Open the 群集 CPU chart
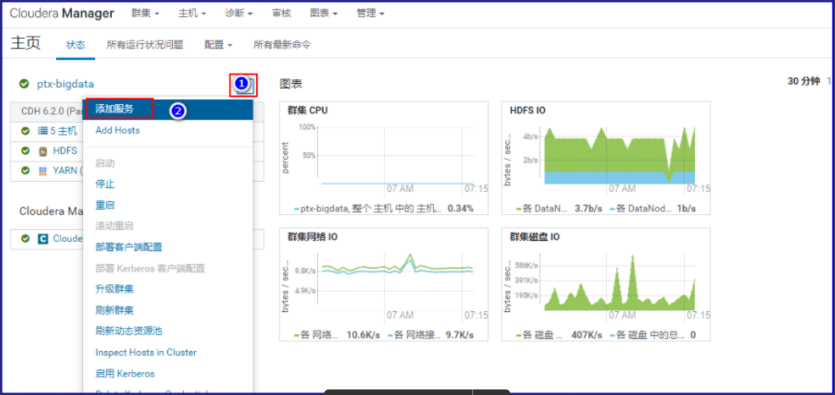This screenshot has height=395, width=835. click(384, 158)
